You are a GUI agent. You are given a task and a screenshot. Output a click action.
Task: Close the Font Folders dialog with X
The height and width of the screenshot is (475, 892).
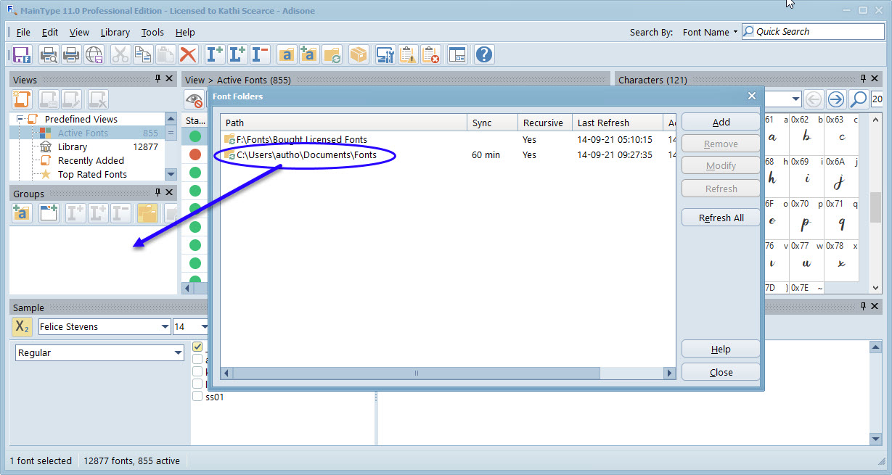click(752, 96)
